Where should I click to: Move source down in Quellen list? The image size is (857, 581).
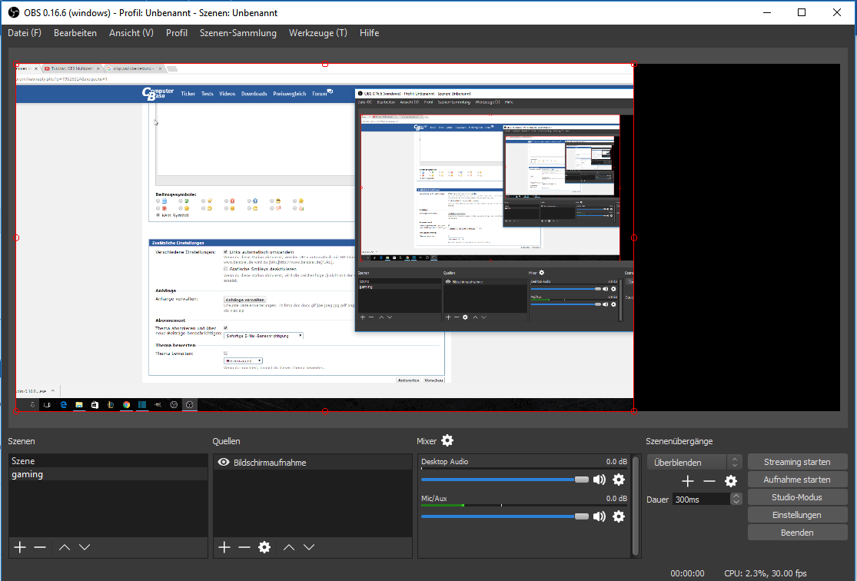(x=309, y=547)
